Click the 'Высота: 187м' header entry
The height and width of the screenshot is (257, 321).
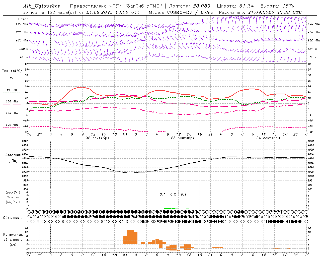coord(277,6)
